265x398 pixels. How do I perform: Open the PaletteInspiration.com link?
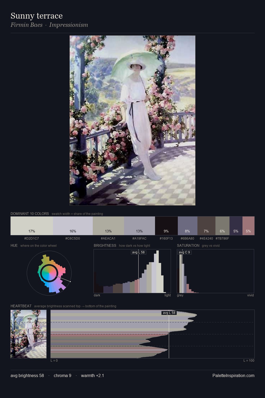pyautogui.click(x=233, y=375)
